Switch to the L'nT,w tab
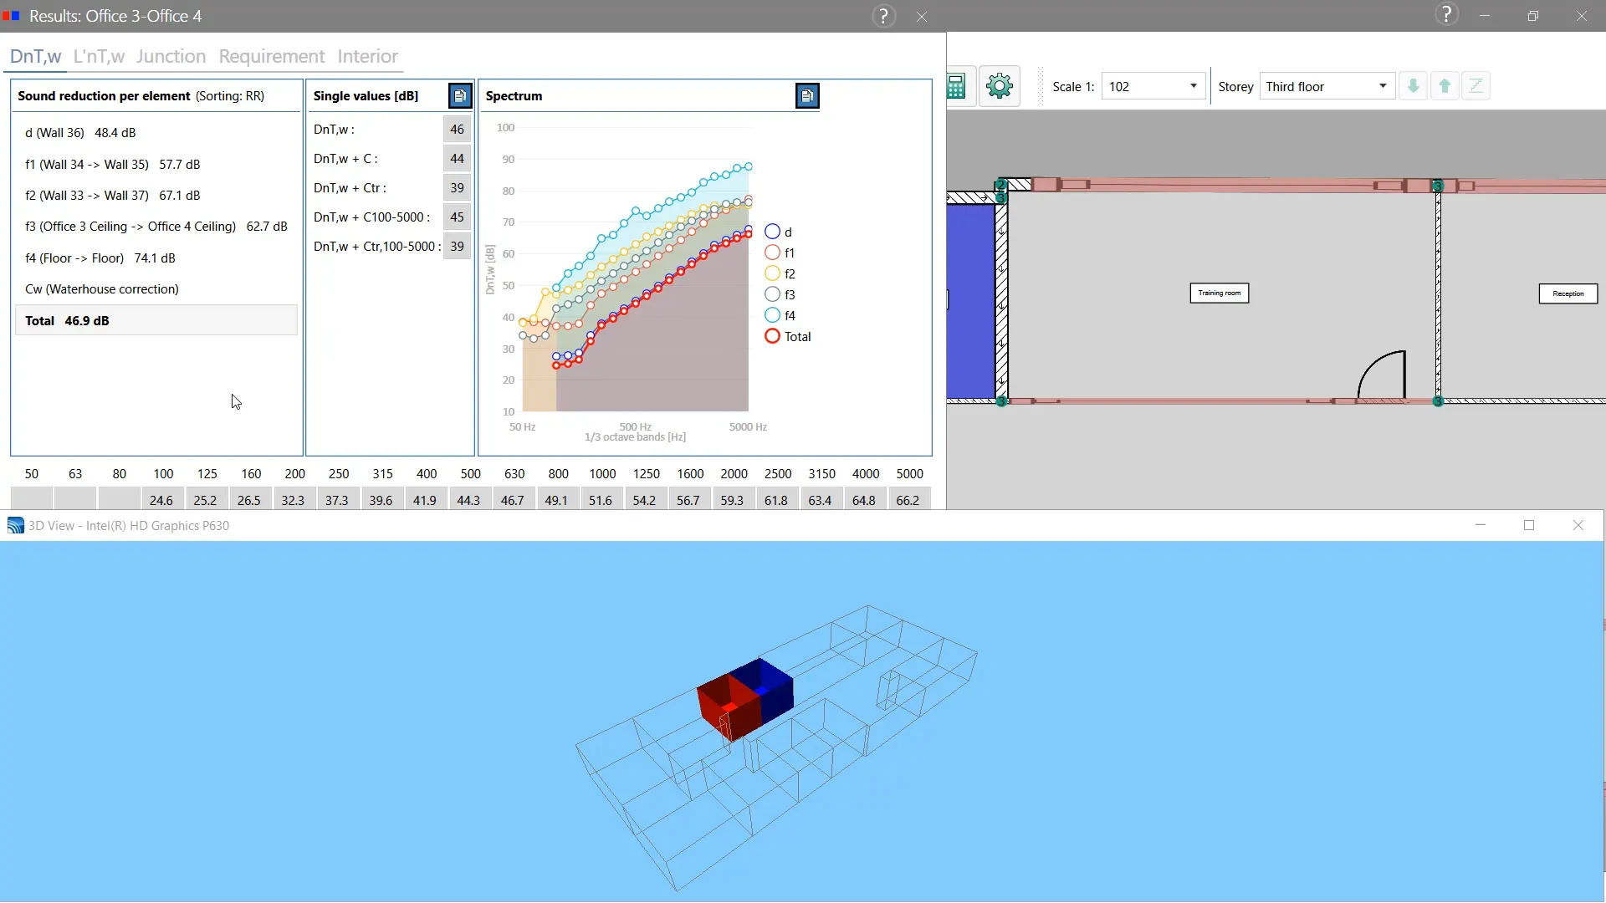The image size is (1606, 903). [99, 56]
